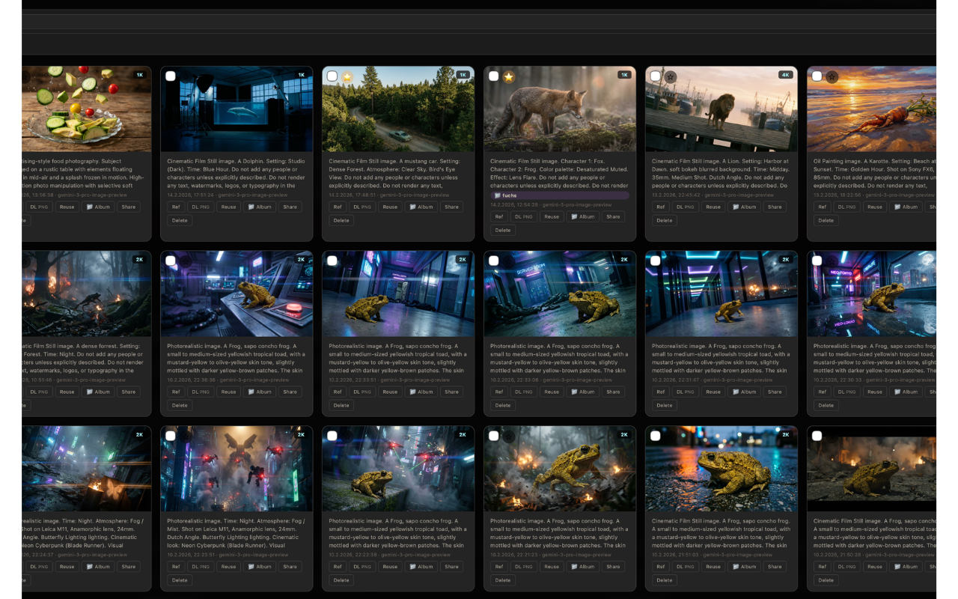This screenshot has height=599, width=958.
Task: Delete the frog on wet street image
Action: pyautogui.click(x=665, y=580)
